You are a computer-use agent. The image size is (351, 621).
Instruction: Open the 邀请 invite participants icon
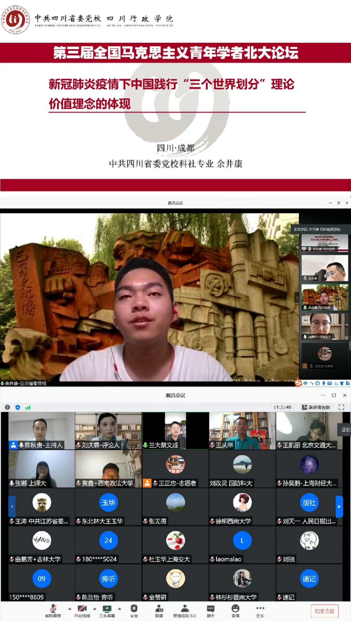[159, 609]
